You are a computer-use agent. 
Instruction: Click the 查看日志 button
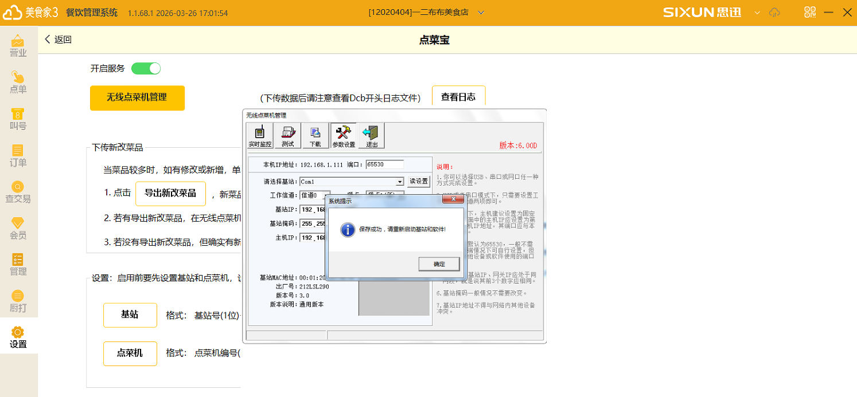(x=458, y=97)
